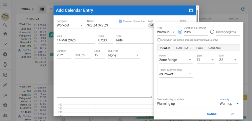Open the athletes group icon
Image resolution: width=252 pixels, height=121 pixels.
click(5, 115)
